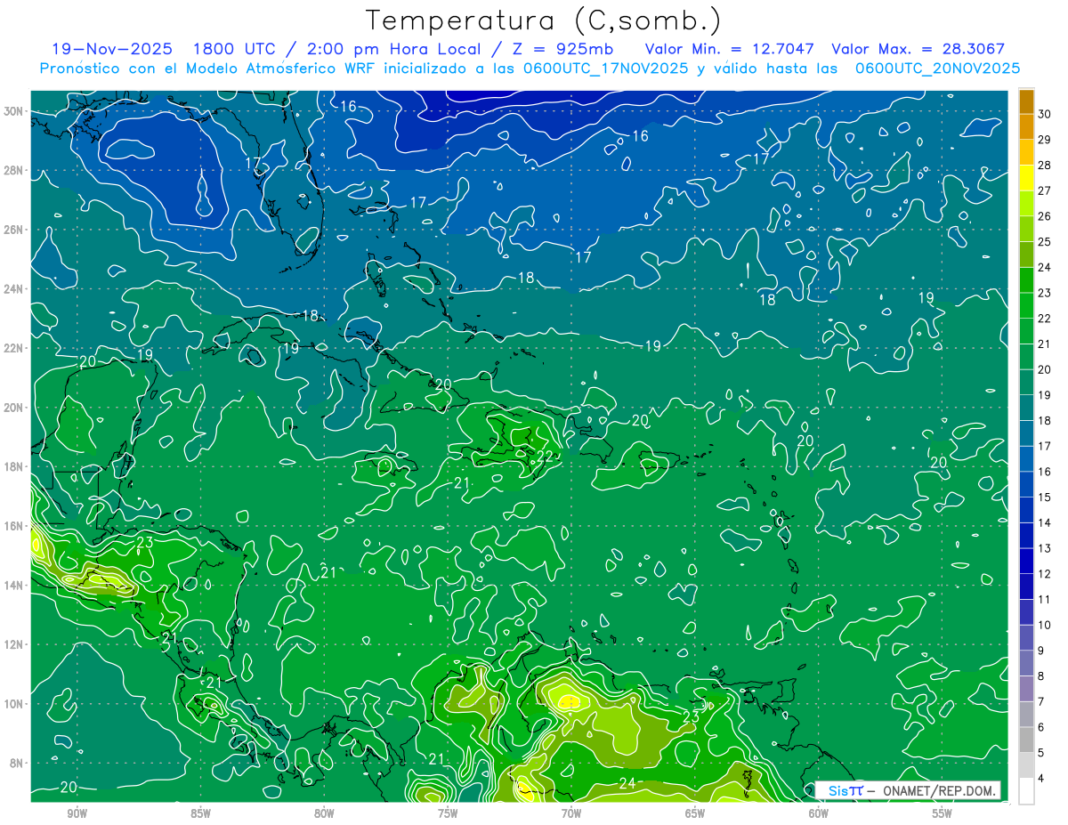
Task: Click the dark blue legend swatch between 12 and 13
Action: pyautogui.click(x=1026, y=561)
